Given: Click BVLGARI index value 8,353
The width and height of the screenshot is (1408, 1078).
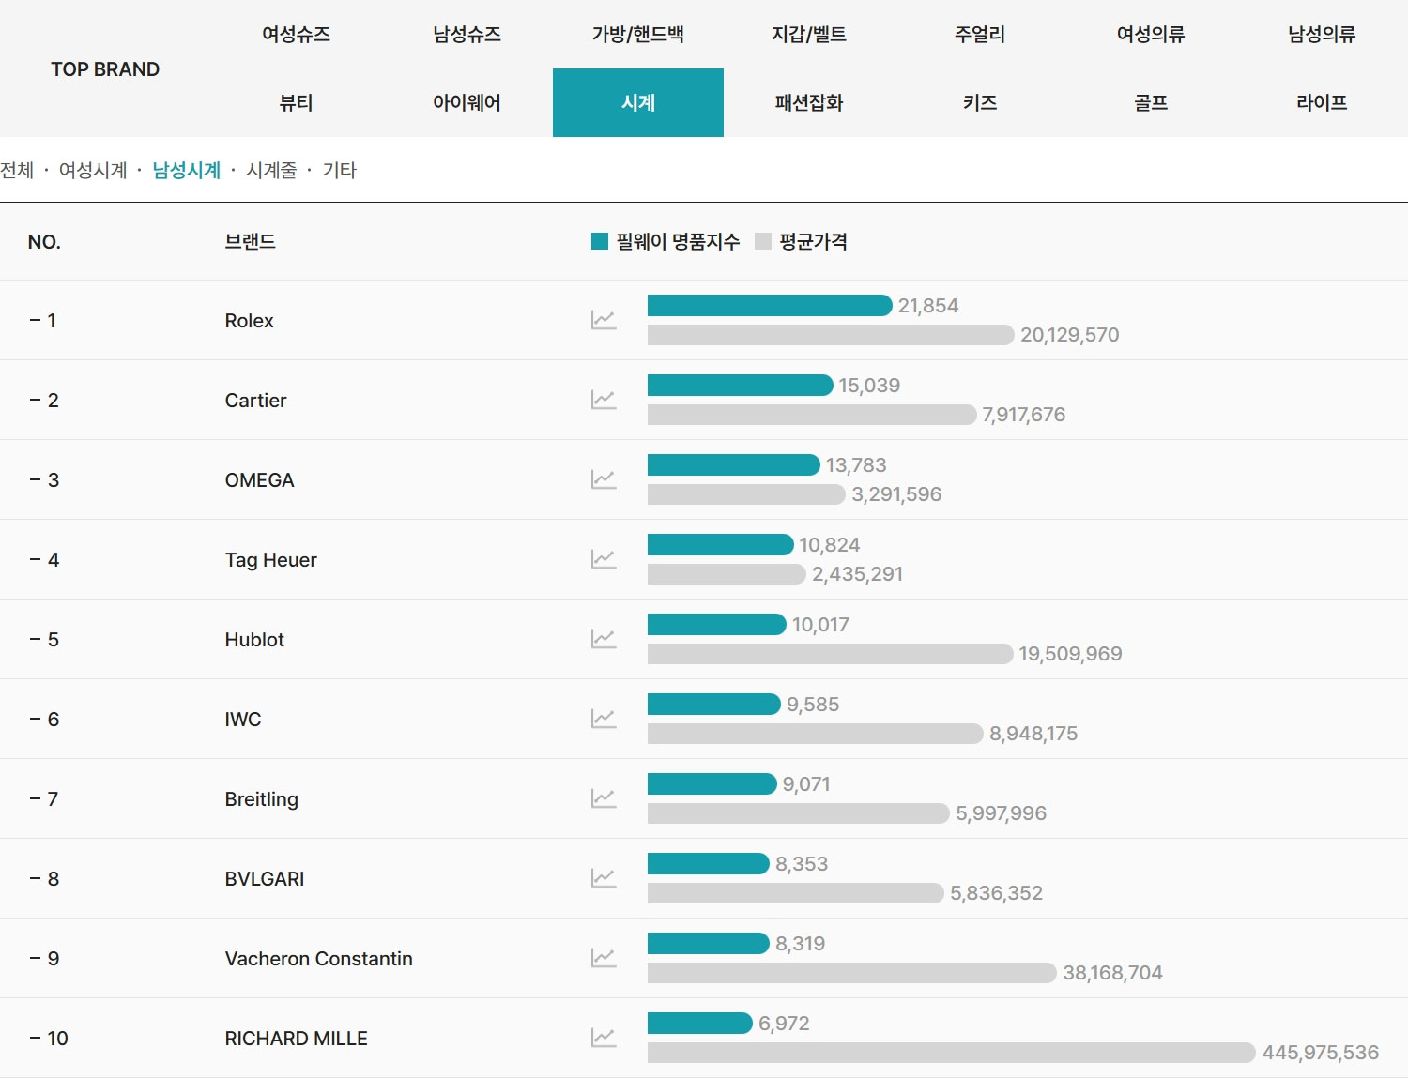Looking at the screenshot, I should pos(802,864).
